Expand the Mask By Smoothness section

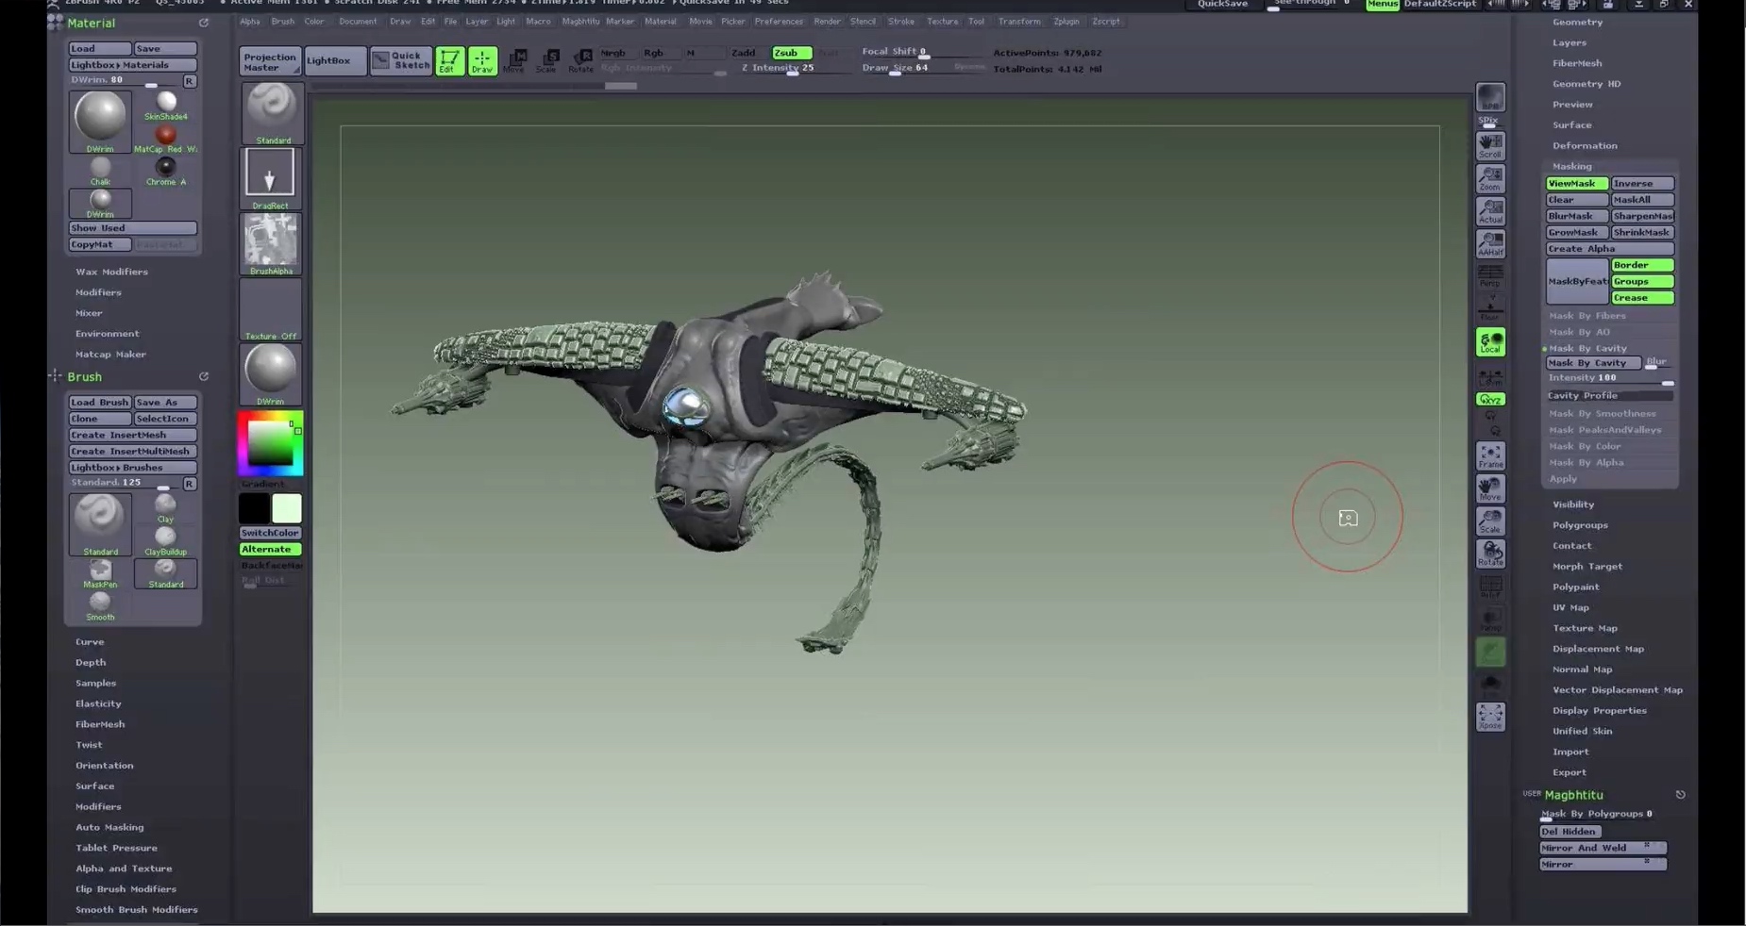[1603, 413]
